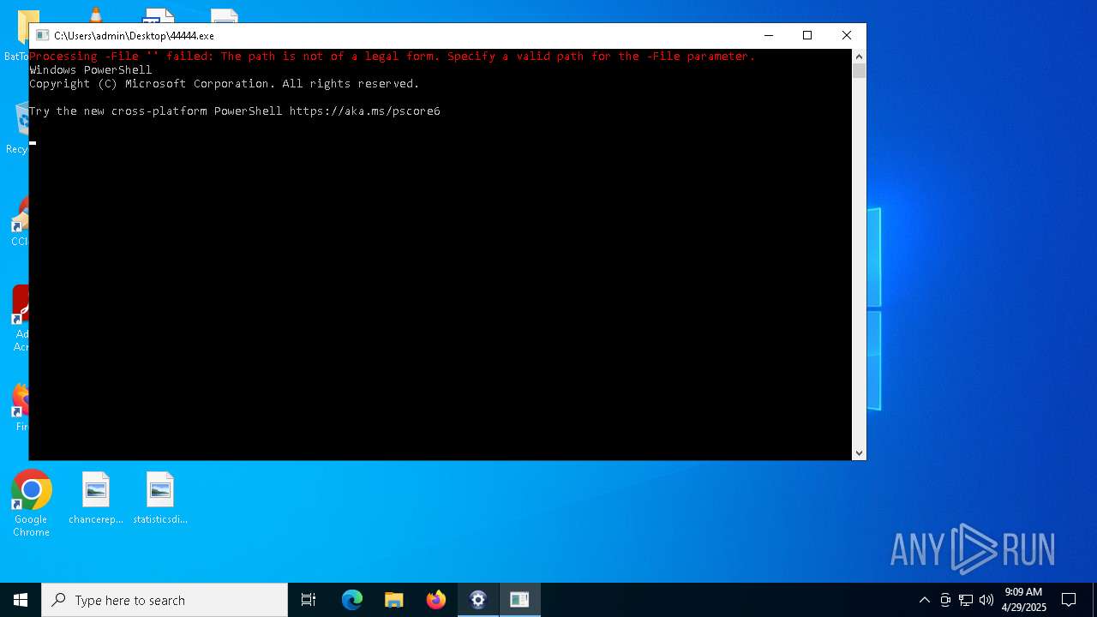
Task: Launch Firefox from the taskbar
Action: click(436, 600)
